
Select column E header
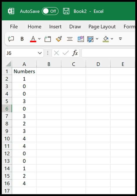[123, 64]
